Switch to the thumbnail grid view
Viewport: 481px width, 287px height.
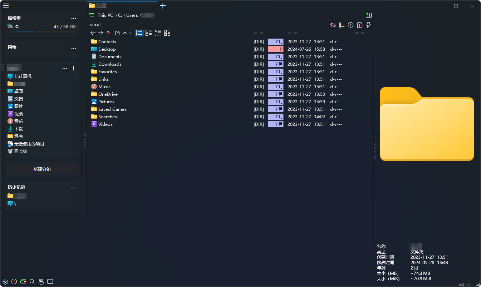[x=167, y=33]
